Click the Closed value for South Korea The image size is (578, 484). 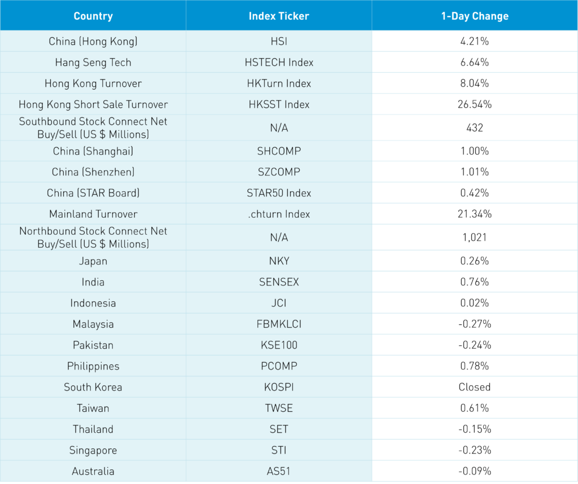click(x=475, y=387)
